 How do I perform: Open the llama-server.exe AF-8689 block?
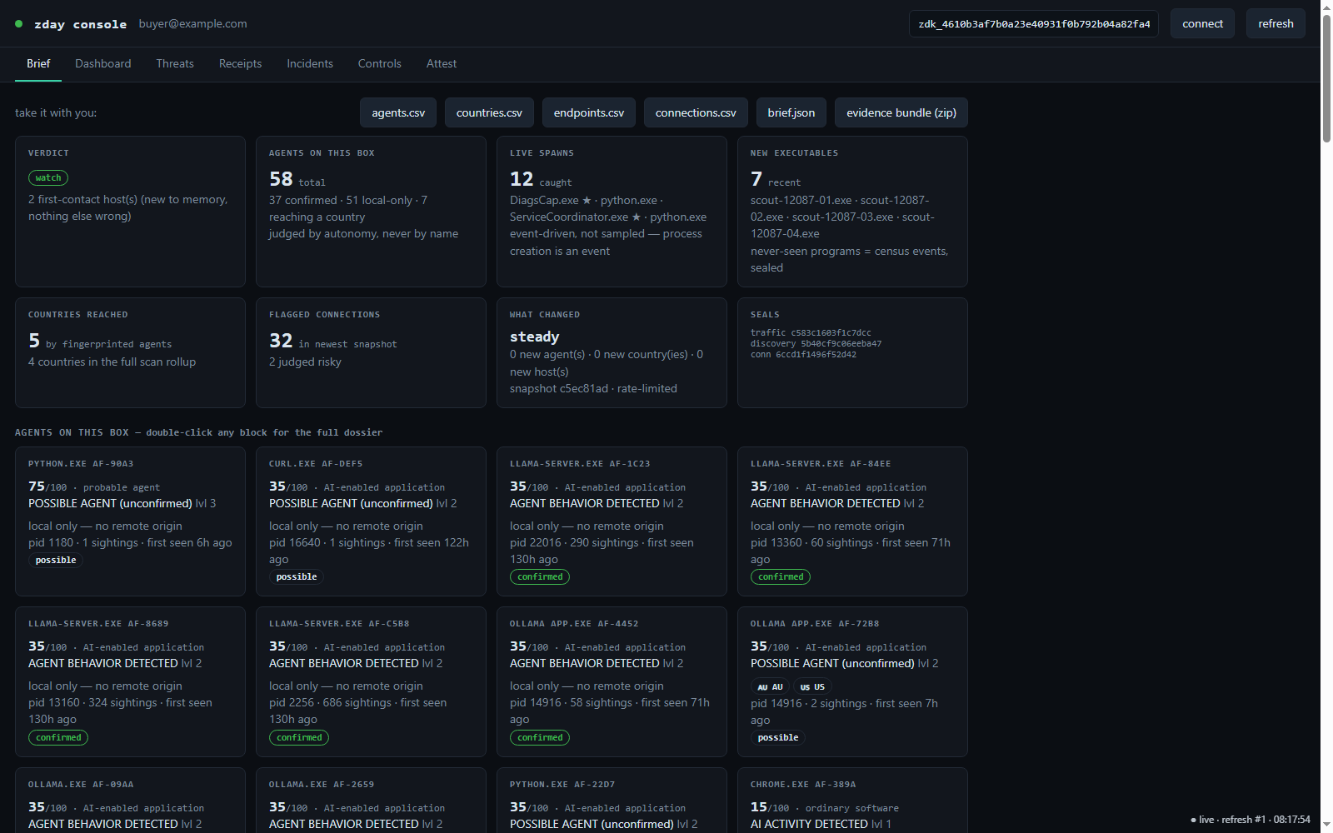(x=130, y=681)
